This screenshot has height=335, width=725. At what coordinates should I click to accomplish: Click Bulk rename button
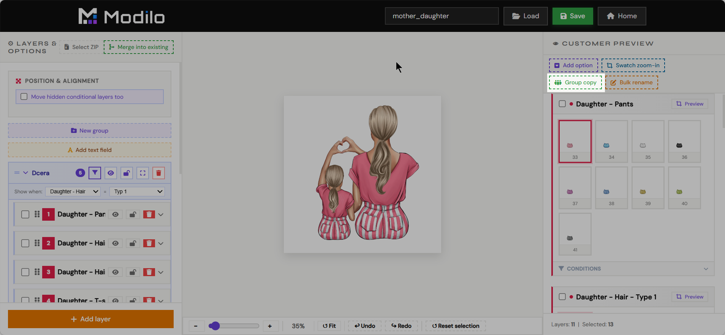[x=632, y=82]
